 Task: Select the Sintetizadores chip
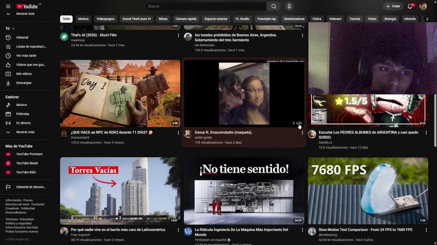pos(294,19)
